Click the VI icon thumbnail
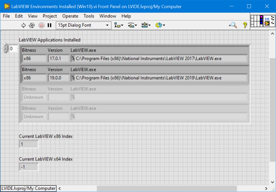 point(269,21)
